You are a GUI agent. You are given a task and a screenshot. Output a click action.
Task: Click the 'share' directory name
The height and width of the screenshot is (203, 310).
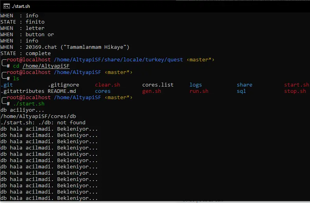point(245,85)
